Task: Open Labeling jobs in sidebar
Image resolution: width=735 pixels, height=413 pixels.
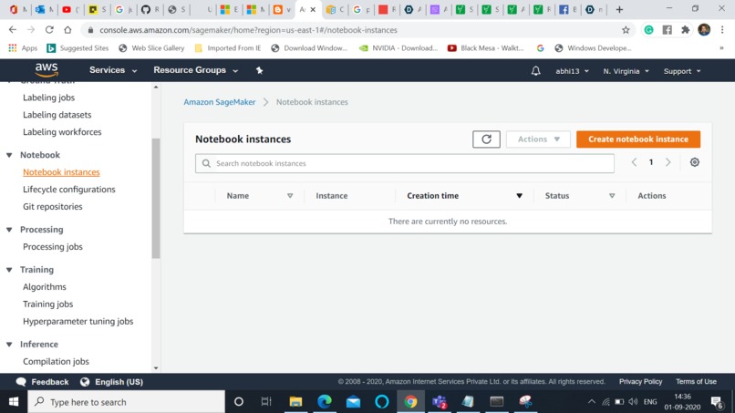Action: tap(48, 98)
